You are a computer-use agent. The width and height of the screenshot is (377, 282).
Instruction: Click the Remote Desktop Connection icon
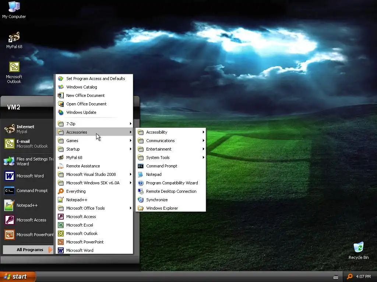(x=141, y=191)
